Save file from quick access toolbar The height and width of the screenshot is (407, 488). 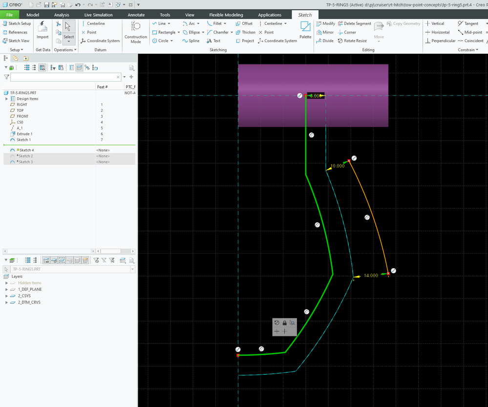coord(46,4)
